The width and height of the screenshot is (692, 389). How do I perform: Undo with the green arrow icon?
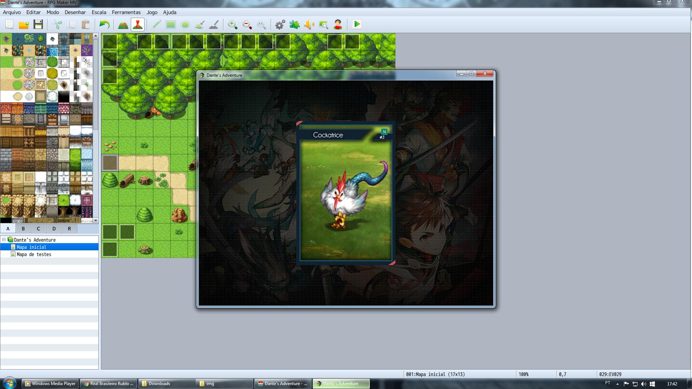pyautogui.click(x=105, y=24)
